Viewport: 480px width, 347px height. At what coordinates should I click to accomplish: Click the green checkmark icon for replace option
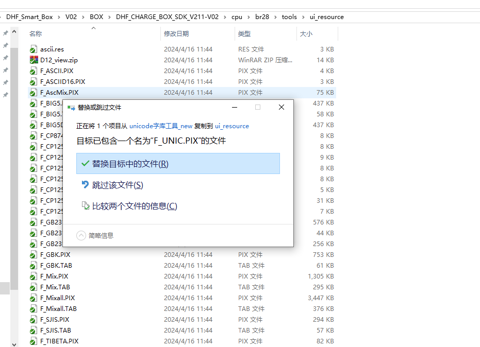tap(86, 164)
